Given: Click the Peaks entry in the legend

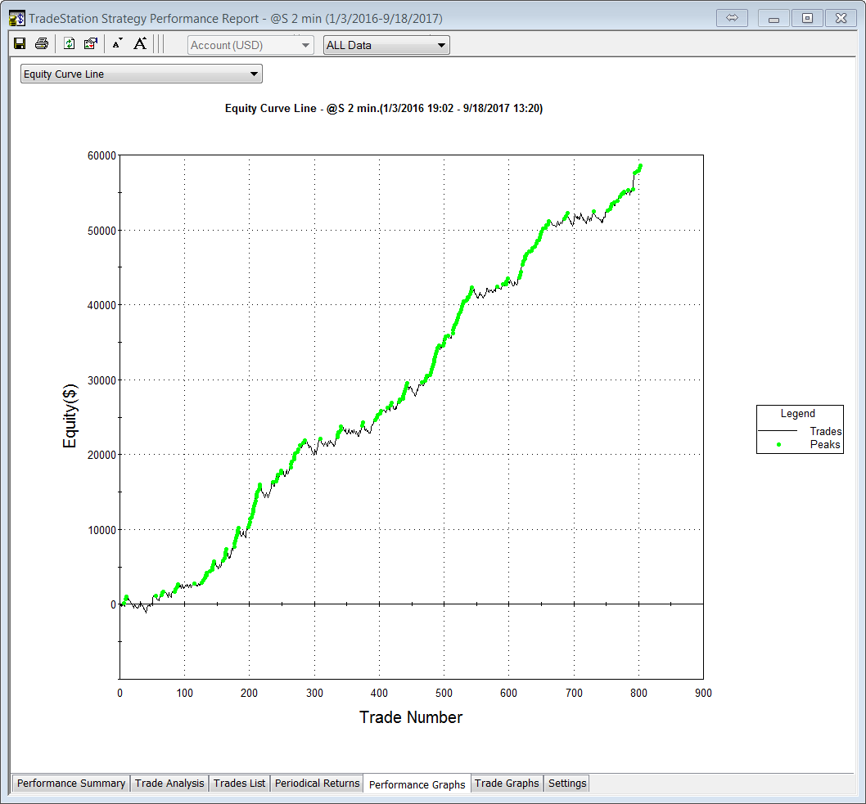Looking at the screenshot, I should coord(825,444).
